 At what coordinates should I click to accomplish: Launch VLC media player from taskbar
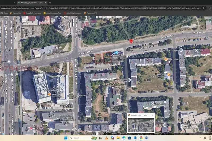click(x=107, y=138)
